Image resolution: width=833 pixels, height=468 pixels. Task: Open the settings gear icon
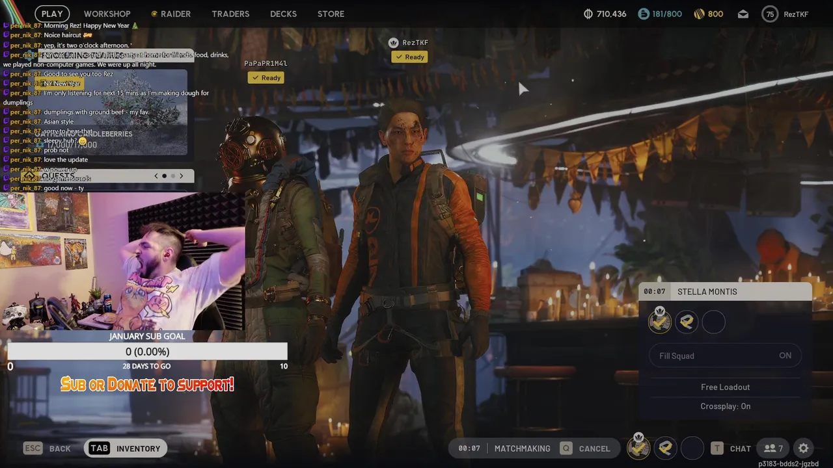pyautogui.click(x=804, y=448)
